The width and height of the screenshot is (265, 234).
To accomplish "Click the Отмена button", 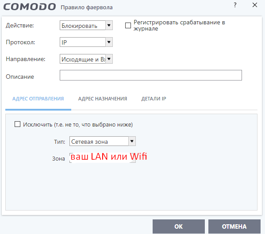I will click(x=234, y=226).
